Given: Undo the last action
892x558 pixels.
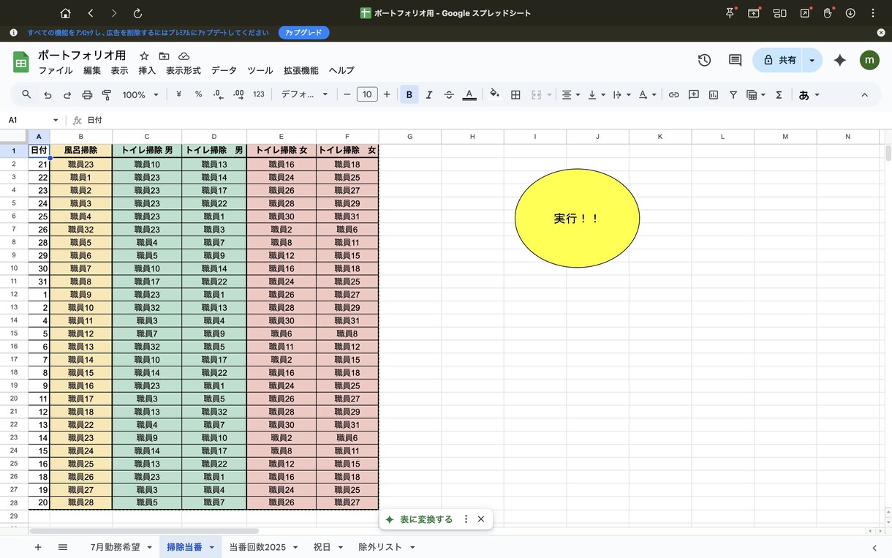Looking at the screenshot, I should pos(48,94).
